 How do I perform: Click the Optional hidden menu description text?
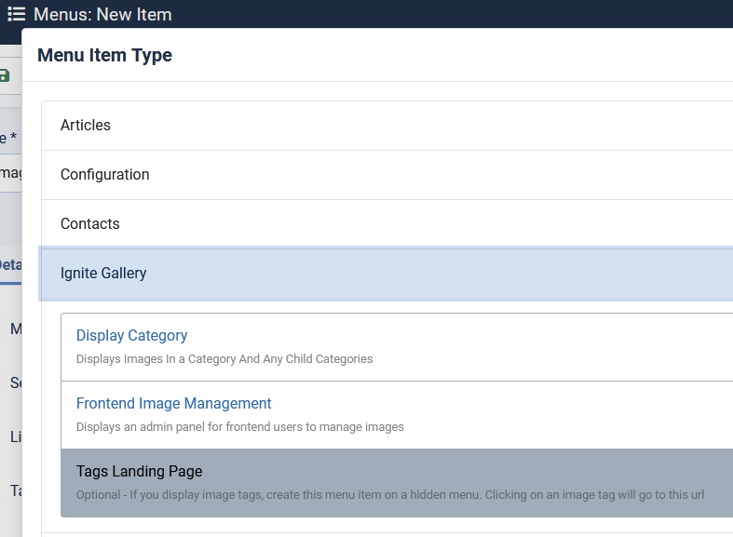point(389,495)
